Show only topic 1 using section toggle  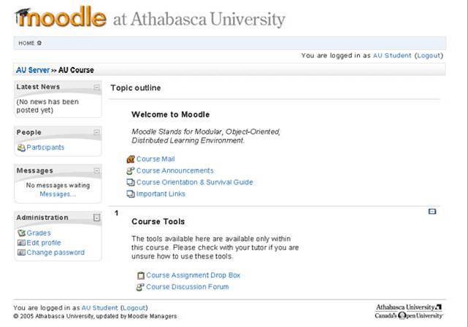[x=432, y=211]
